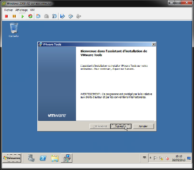Click Annuler to cancel VMware Tools setup
Screen dimensions: 194x170
click(143, 126)
